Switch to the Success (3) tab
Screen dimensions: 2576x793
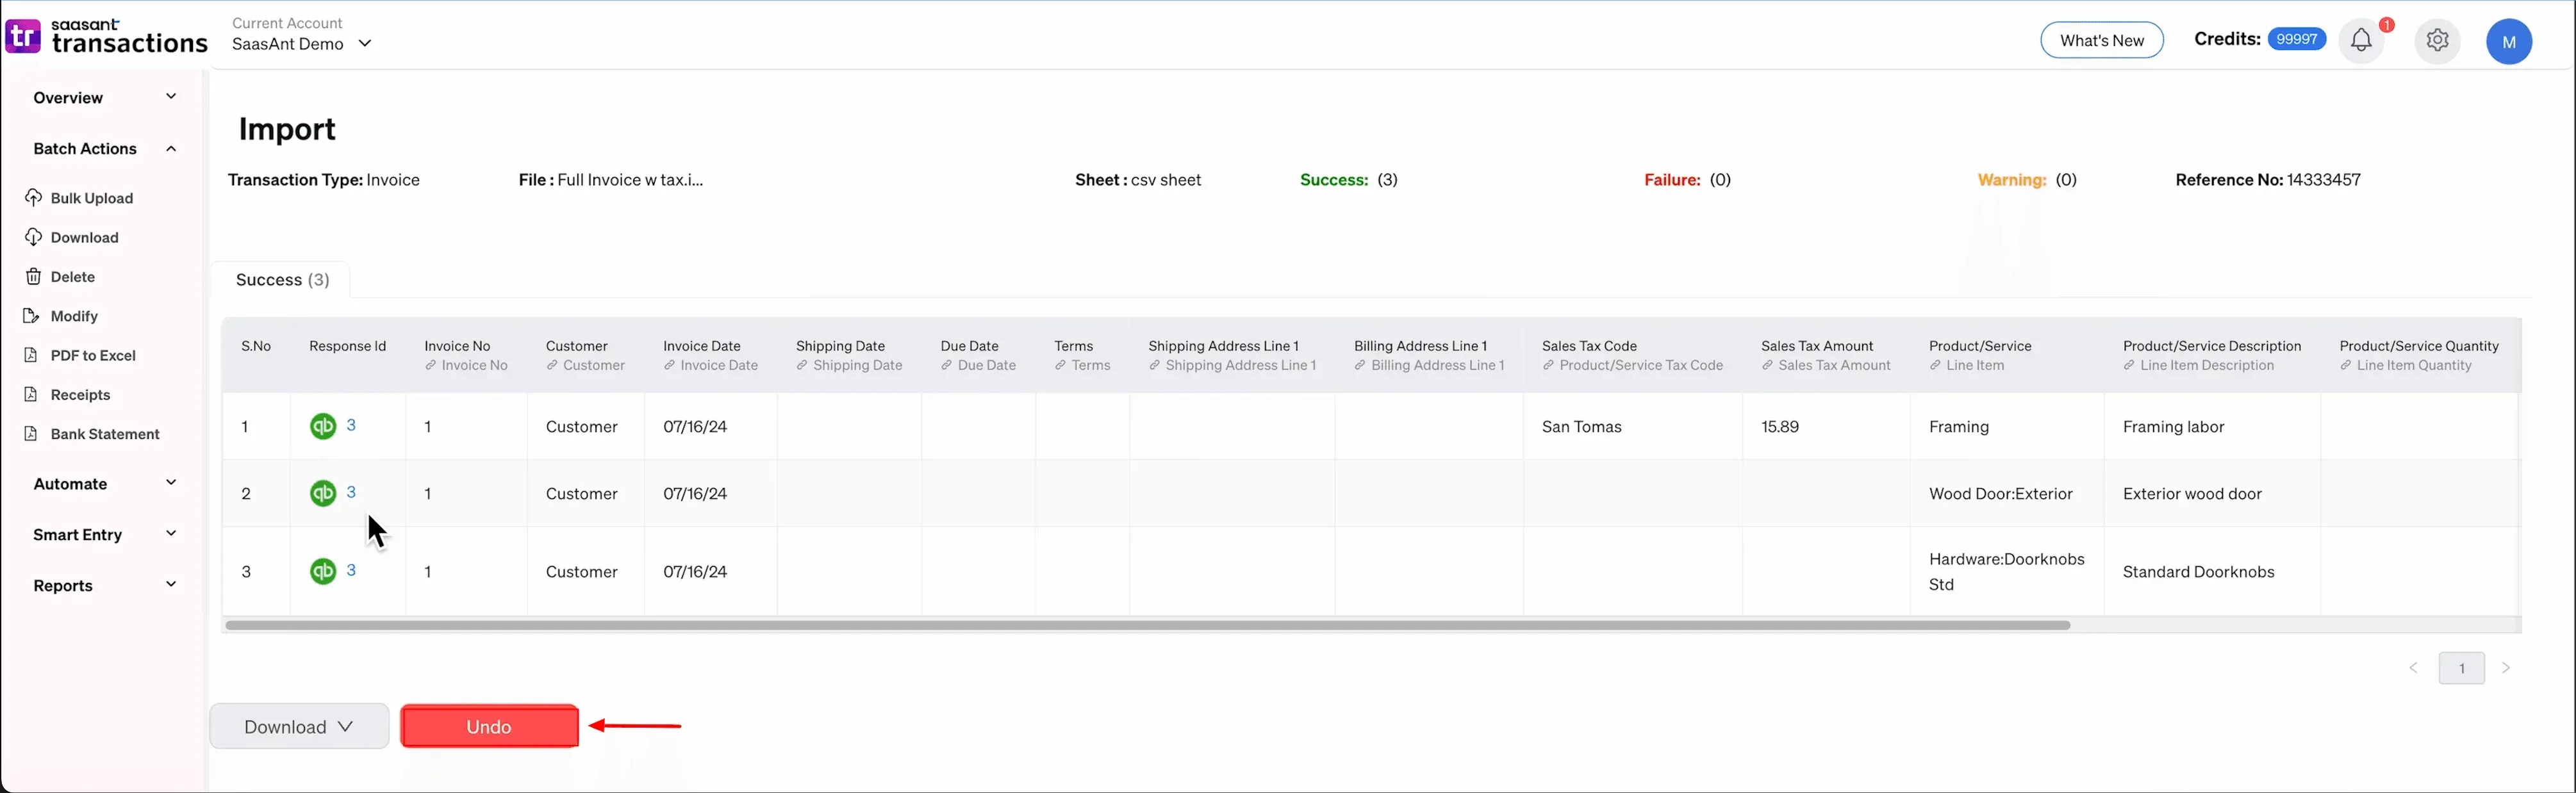[x=283, y=280]
